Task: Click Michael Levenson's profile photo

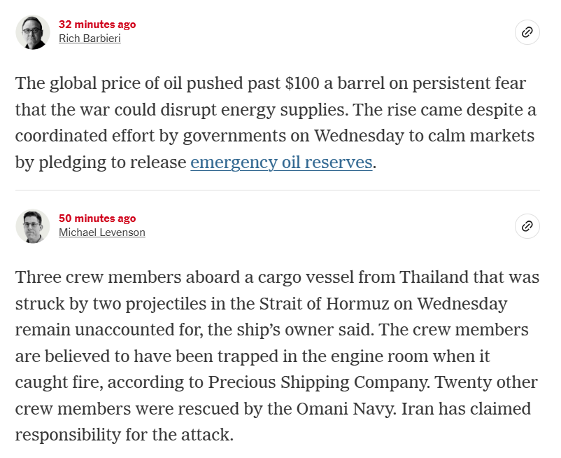Action: pyautogui.click(x=33, y=226)
